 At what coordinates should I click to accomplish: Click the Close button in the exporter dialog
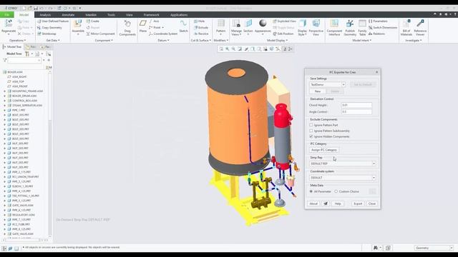[372, 203]
